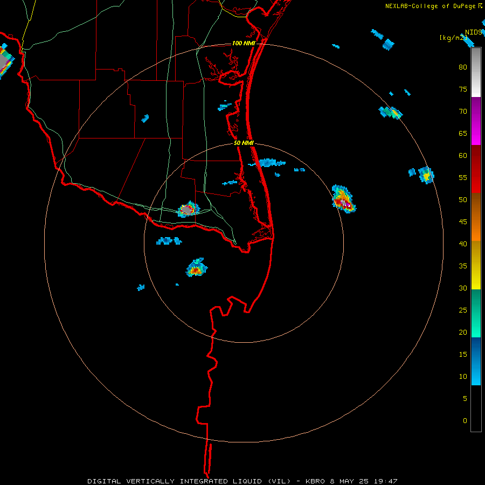Viewport: 485px width, 485px height.
Task: Pick the purple-magenta segment of color bar
Action: [x=476, y=121]
